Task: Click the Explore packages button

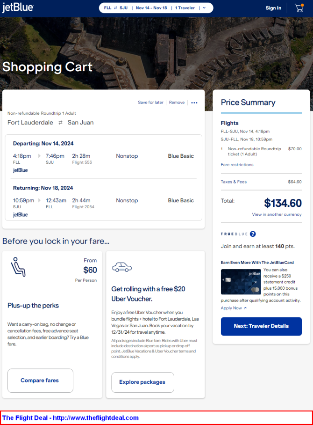Action: pyautogui.click(x=142, y=382)
